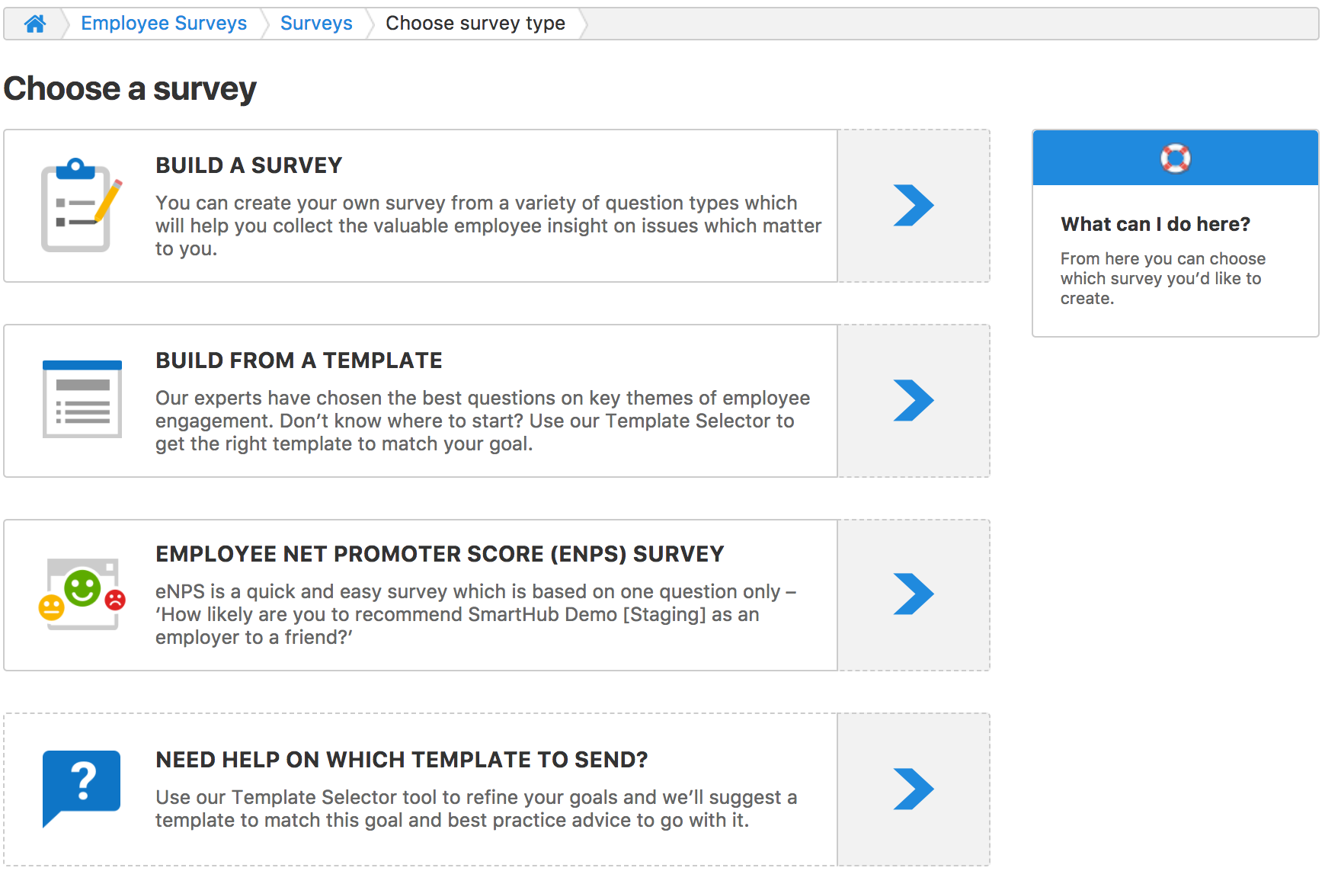Click the template document icon

coord(82,399)
